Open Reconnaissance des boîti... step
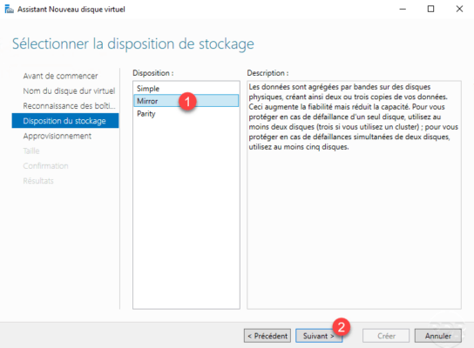Image resolution: width=474 pixels, height=348 pixels. pyautogui.click(x=69, y=106)
